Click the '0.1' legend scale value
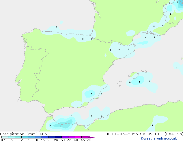 pyautogui.click(x=3, y=140)
